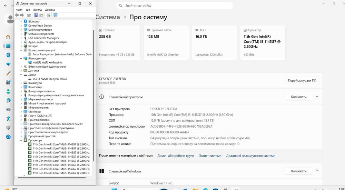
Task: Select System icon in Settings sidebar
Action: (x=8, y=46)
